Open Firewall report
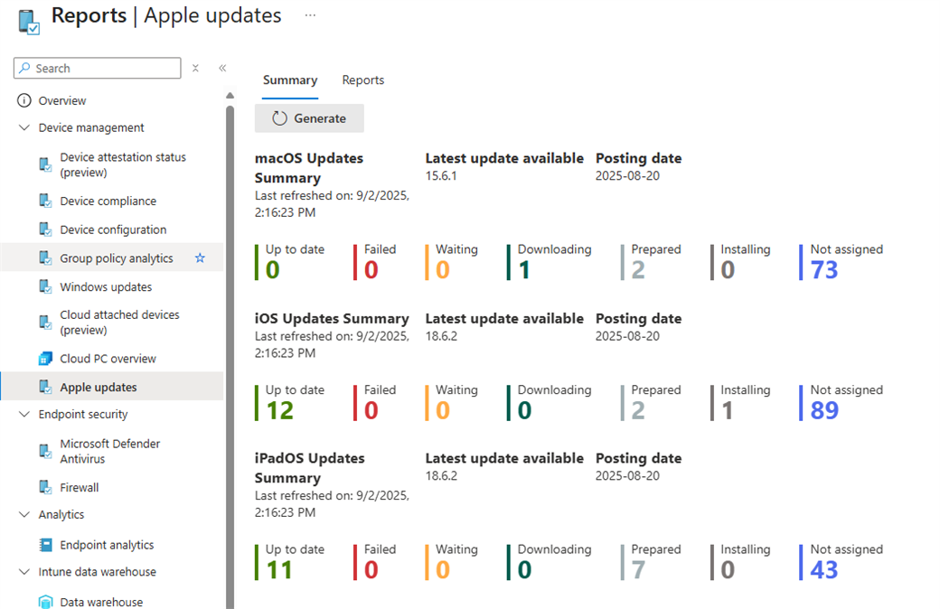The image size is (940, 609). coord(80,487)
